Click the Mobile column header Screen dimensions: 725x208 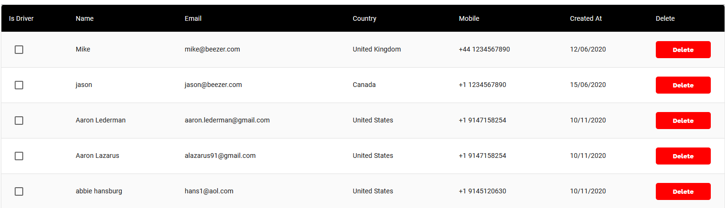point(469,18)
